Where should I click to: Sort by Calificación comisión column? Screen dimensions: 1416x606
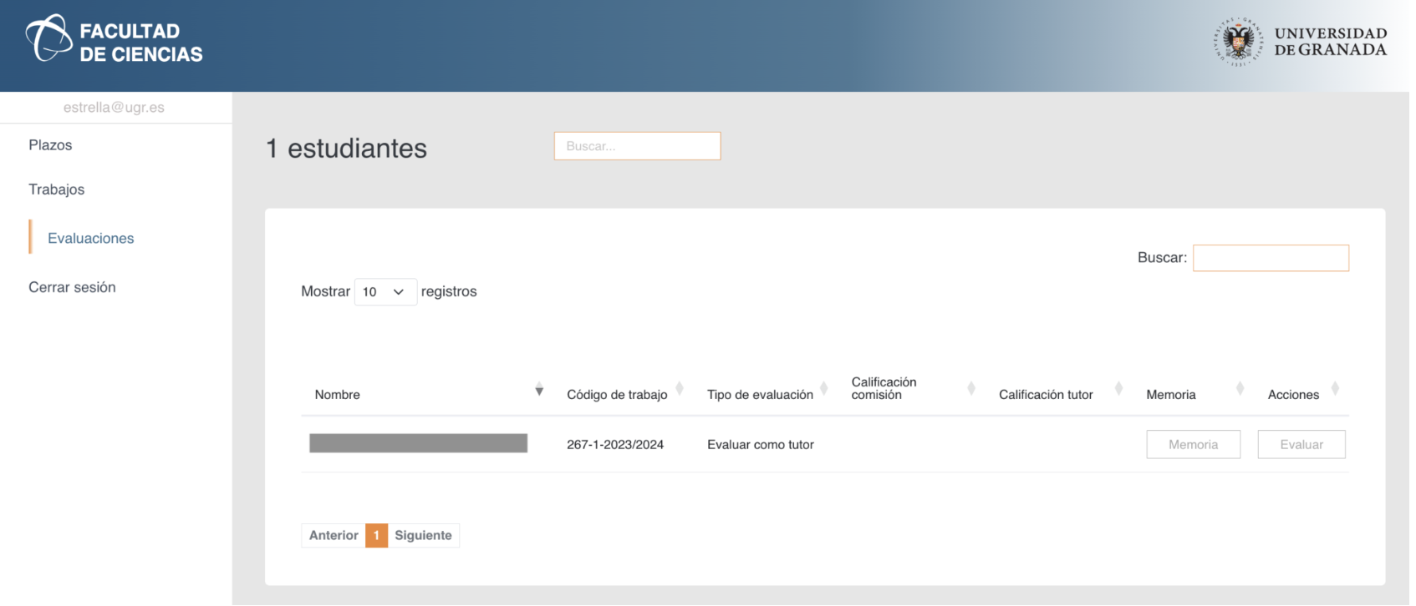coord(970,389)
